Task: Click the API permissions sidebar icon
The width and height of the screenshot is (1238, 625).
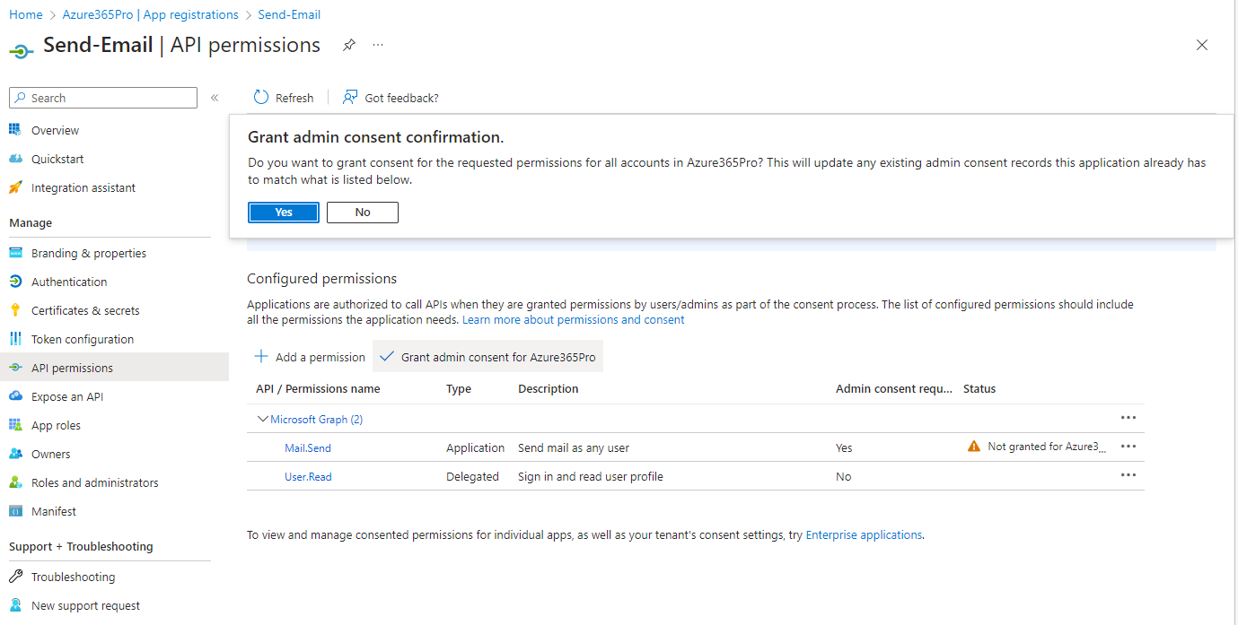Action: [15, 368]
